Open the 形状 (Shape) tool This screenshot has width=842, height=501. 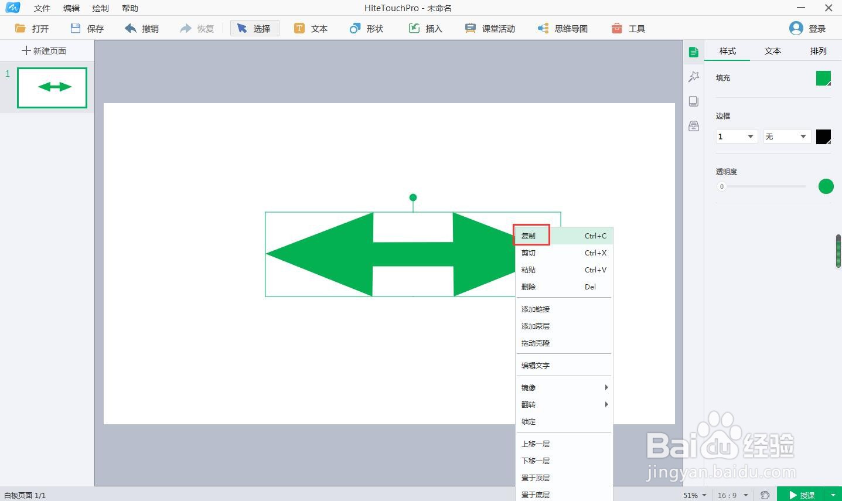[x=366, y=28]
